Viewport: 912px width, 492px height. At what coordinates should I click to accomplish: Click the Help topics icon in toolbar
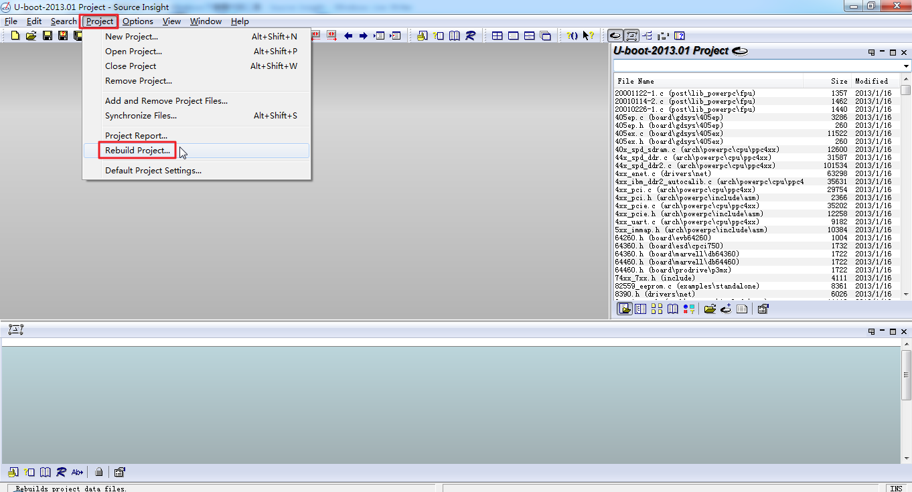[x=679, y=35]
